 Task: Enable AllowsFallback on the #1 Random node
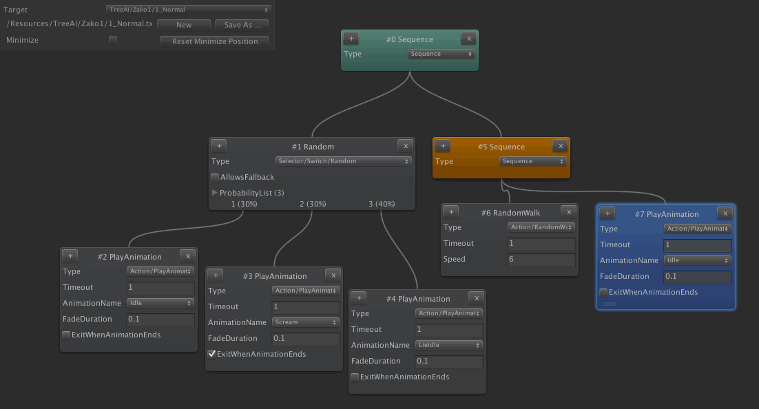click(215, 177)
